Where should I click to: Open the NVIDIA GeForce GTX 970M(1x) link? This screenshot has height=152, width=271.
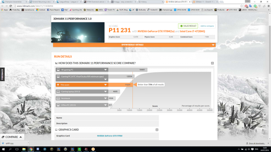tap(156, 31)
